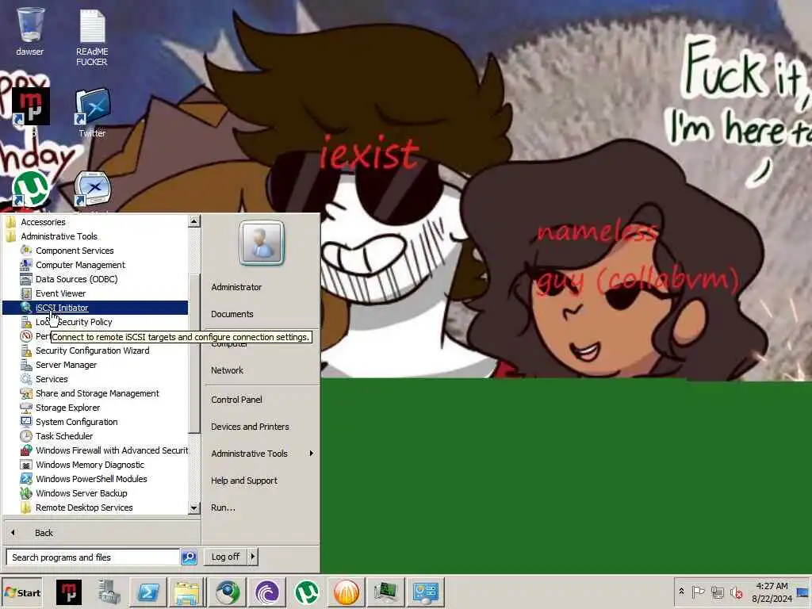This screenshot has width=812, height=609.
Task: Open Server Manager taskbar icon
Action: (x=109, y=592)
